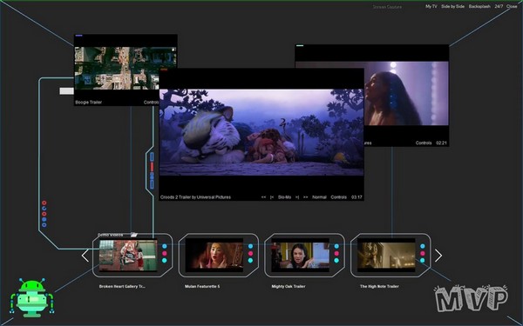Click the pink dot beside Mighty Oak thumbnail
The height and width of the screenshot is (326, 523).
pos(336,254)
